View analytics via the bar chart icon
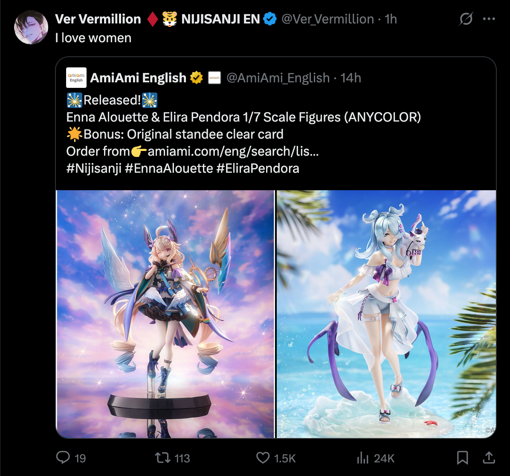The width and height of the screenshot is (510, 476). pyautogui.click(x=362, y=458)
